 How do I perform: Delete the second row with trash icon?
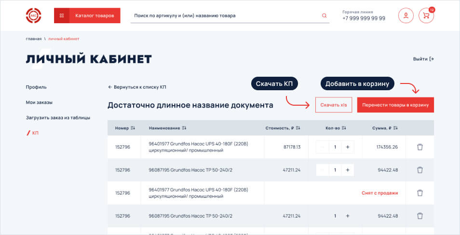419,170
